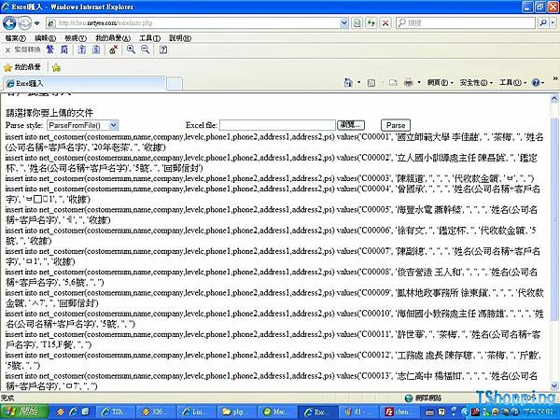560x420 pixels.
Task: Stop loading with the red X icon
Action: click(385, 23)
